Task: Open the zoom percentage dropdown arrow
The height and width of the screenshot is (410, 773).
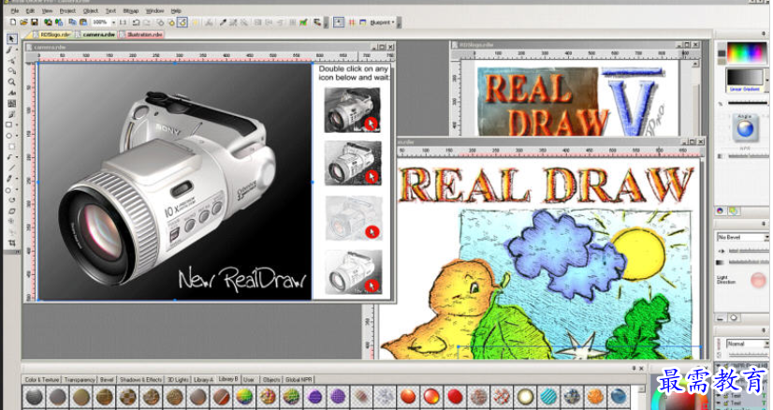Action: tap(113, 22)
